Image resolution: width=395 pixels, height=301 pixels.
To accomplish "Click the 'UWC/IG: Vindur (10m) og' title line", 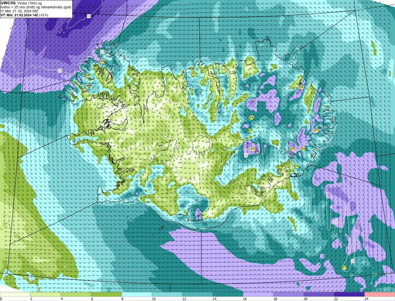I will [x=21, y=3].
